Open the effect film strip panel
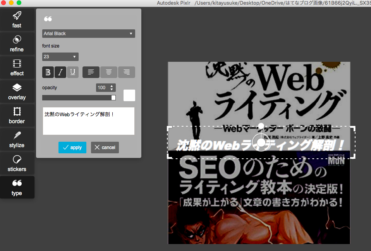This screenshot has height=251, width=371. click(x=17, y=68)
